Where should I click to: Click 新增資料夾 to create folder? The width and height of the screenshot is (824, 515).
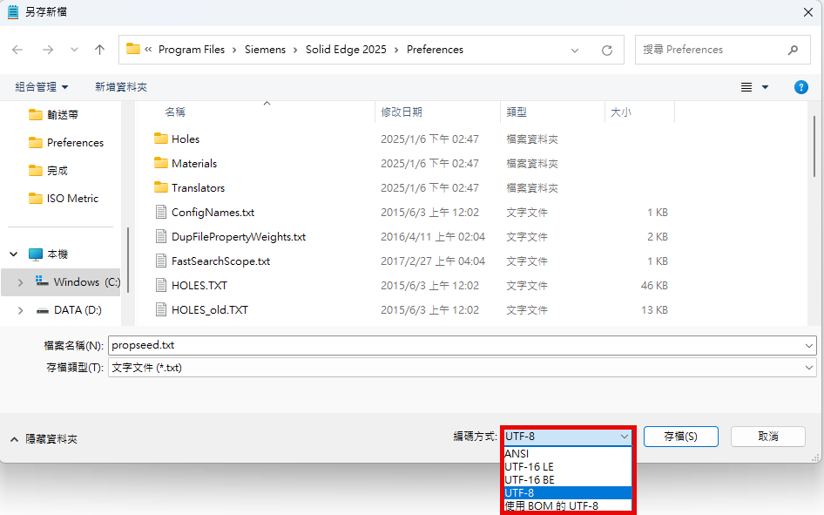point(121,87)
